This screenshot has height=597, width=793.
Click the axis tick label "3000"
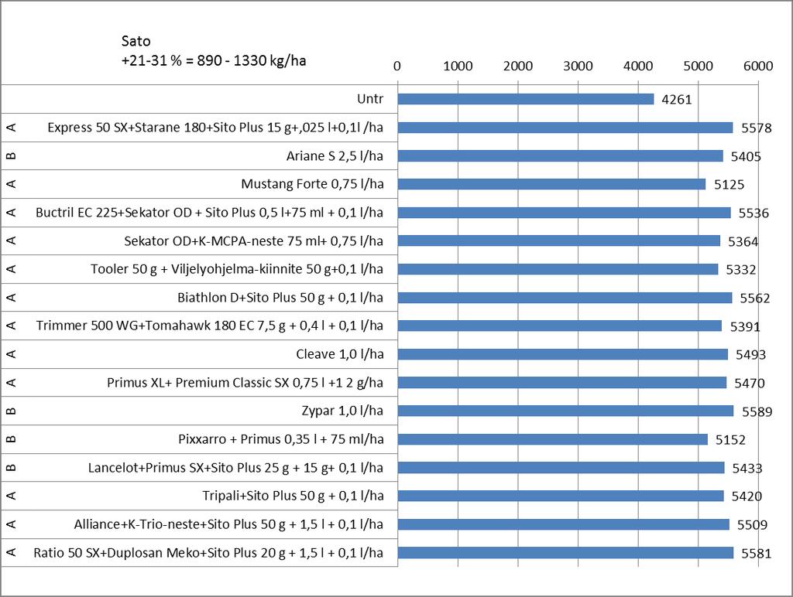pos(578,67)
